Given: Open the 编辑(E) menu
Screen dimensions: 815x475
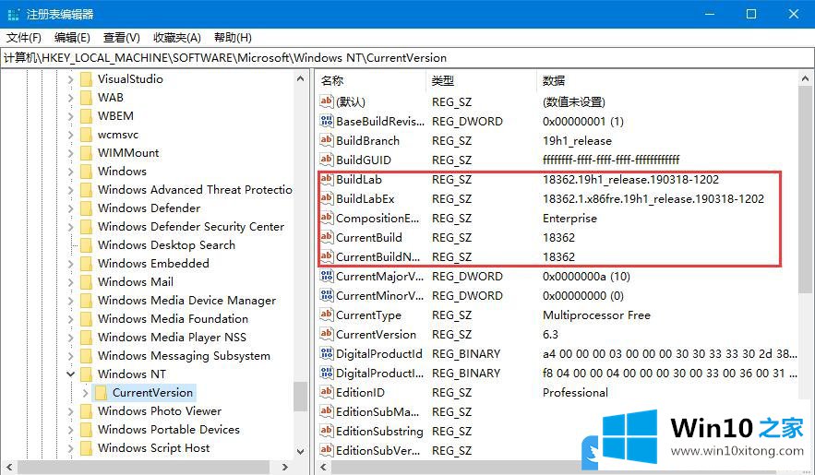Looking at the screenshot, I should (x=72, y=38).
